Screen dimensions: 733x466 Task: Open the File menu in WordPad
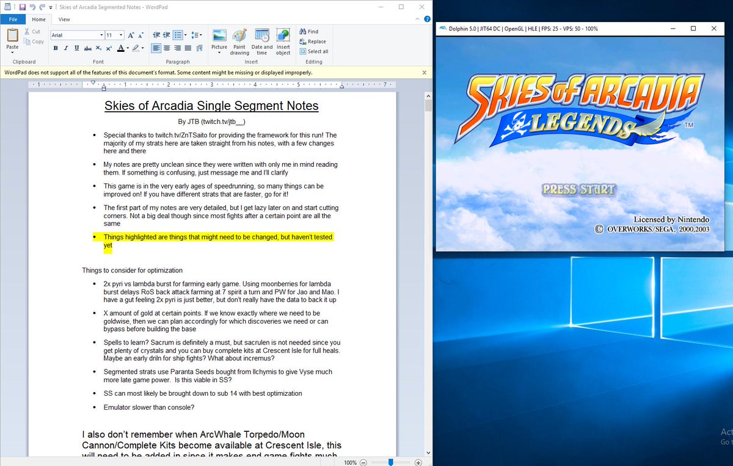click(x=13, y=20)
